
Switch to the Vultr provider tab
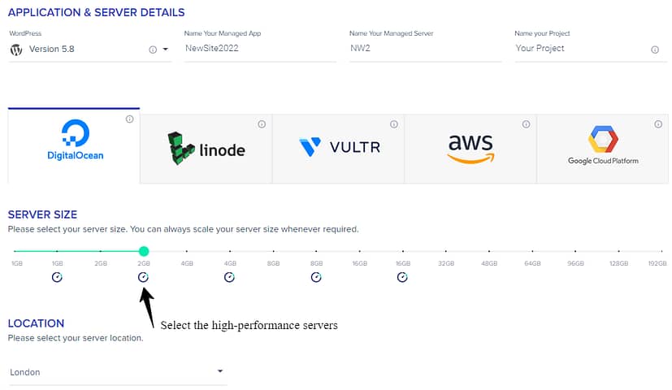coord(338,149)
